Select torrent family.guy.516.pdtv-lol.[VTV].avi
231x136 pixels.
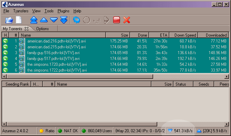click(53, 53)
